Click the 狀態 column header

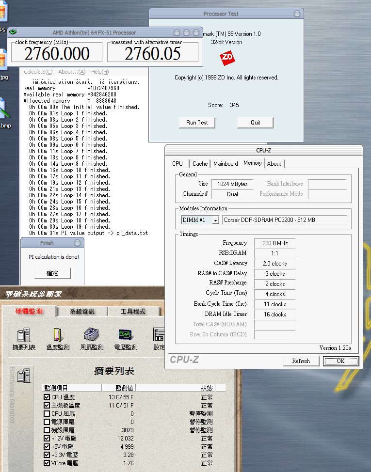click(x=176, y=388)
